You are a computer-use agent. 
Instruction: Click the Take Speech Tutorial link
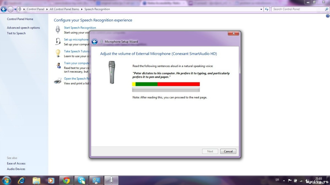[x=77, y=51]
